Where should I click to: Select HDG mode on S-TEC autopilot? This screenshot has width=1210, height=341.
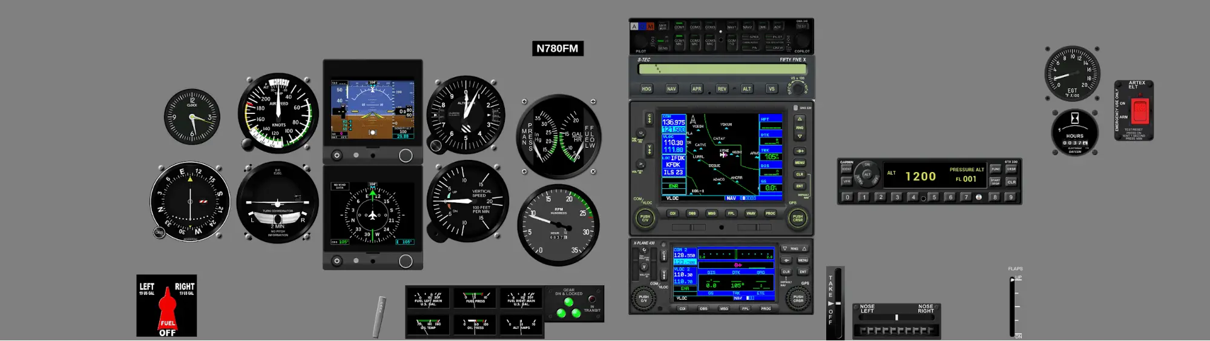646,88
